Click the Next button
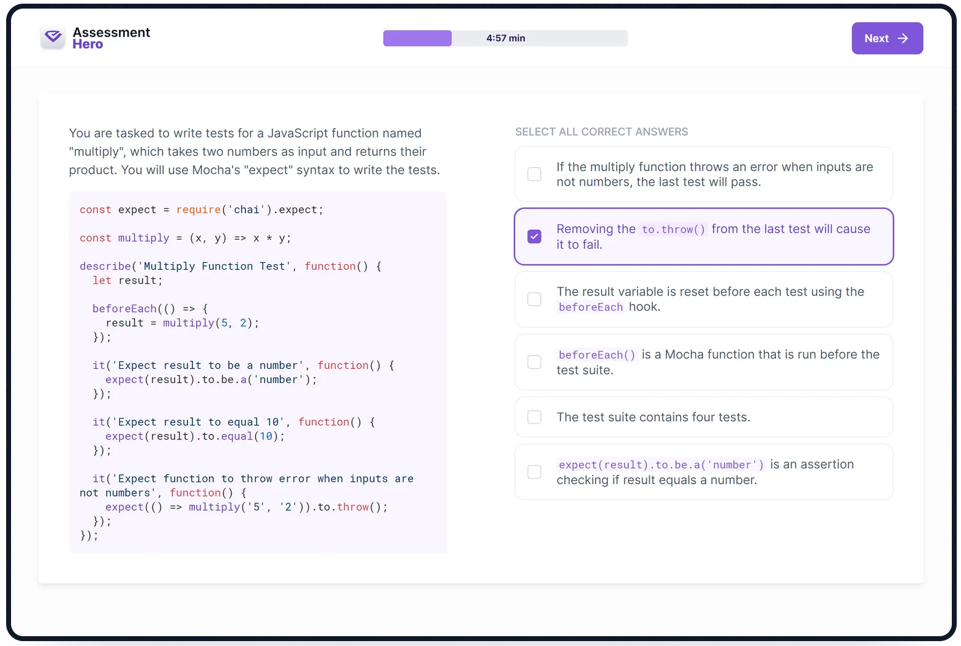Screen dimensions: 961x646 [887, 38]
